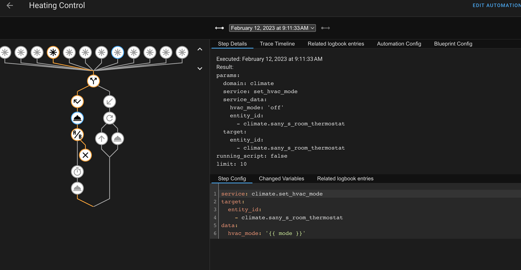The width and height of the screenshot is (521, 270).
Task: Click the EDIT AUTOMATION link
Action: (496, 6)
